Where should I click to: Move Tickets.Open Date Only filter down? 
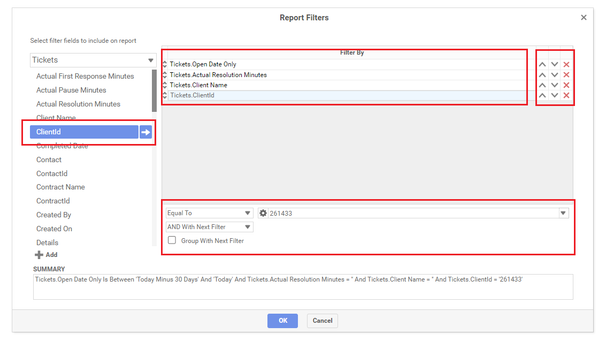point(555,65)
